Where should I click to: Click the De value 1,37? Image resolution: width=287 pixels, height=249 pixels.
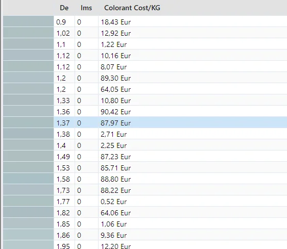(x=63, y=123)
